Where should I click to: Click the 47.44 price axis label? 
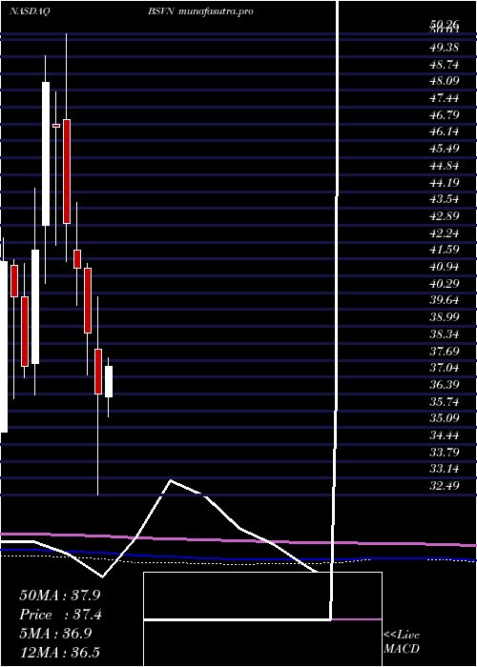pyautogui.click(x=444, y=98)
